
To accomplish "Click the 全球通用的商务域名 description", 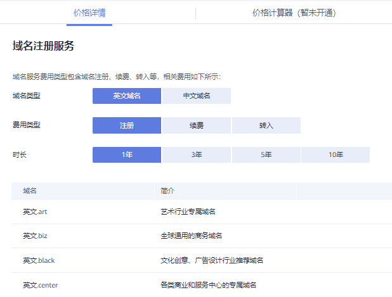I will [192, 236].
